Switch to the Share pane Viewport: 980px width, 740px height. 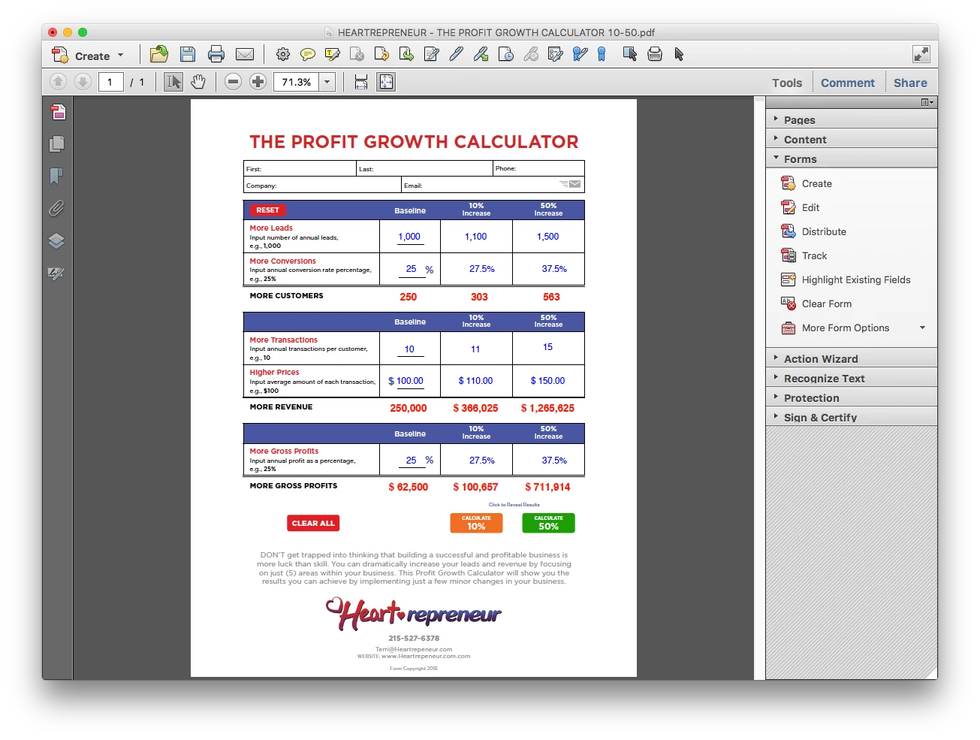910,83
